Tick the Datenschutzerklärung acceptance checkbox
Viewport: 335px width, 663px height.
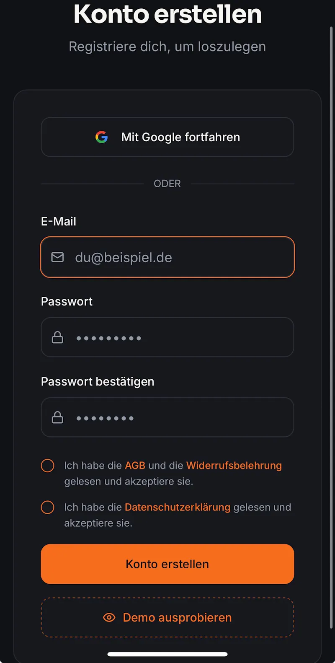tap(48, 507)
